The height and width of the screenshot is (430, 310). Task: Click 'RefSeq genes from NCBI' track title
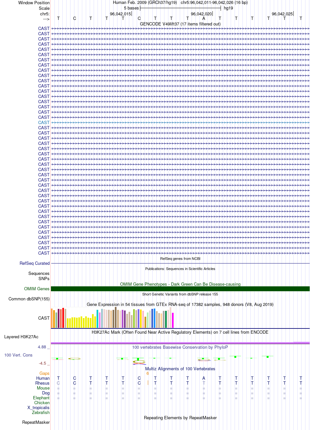(x=180, y=259)
